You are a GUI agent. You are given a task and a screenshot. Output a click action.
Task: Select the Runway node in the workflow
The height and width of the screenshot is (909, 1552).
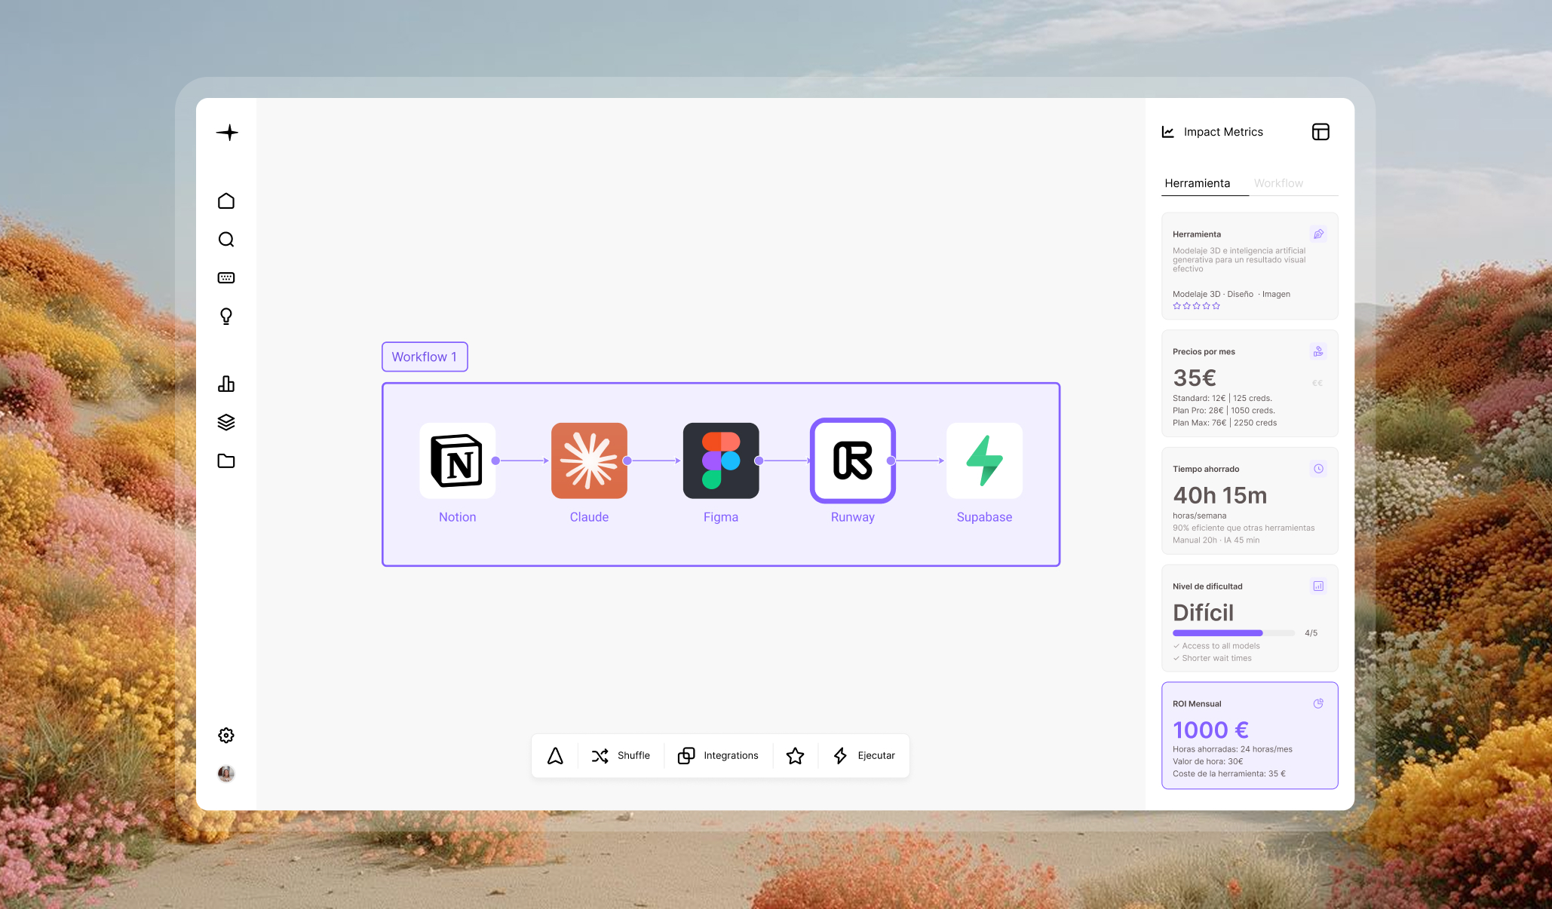pyautogui.click(x=853, y=461)
